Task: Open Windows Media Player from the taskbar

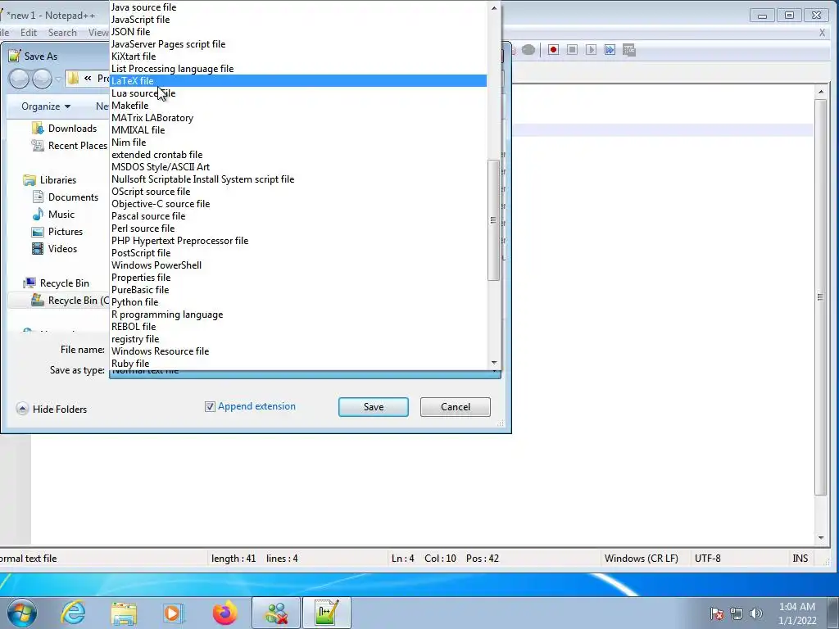Action: (174, 613)
